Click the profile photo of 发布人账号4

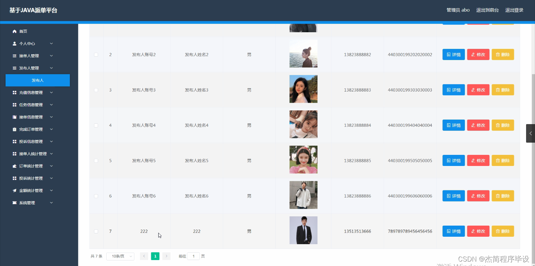tap(303, 124)
